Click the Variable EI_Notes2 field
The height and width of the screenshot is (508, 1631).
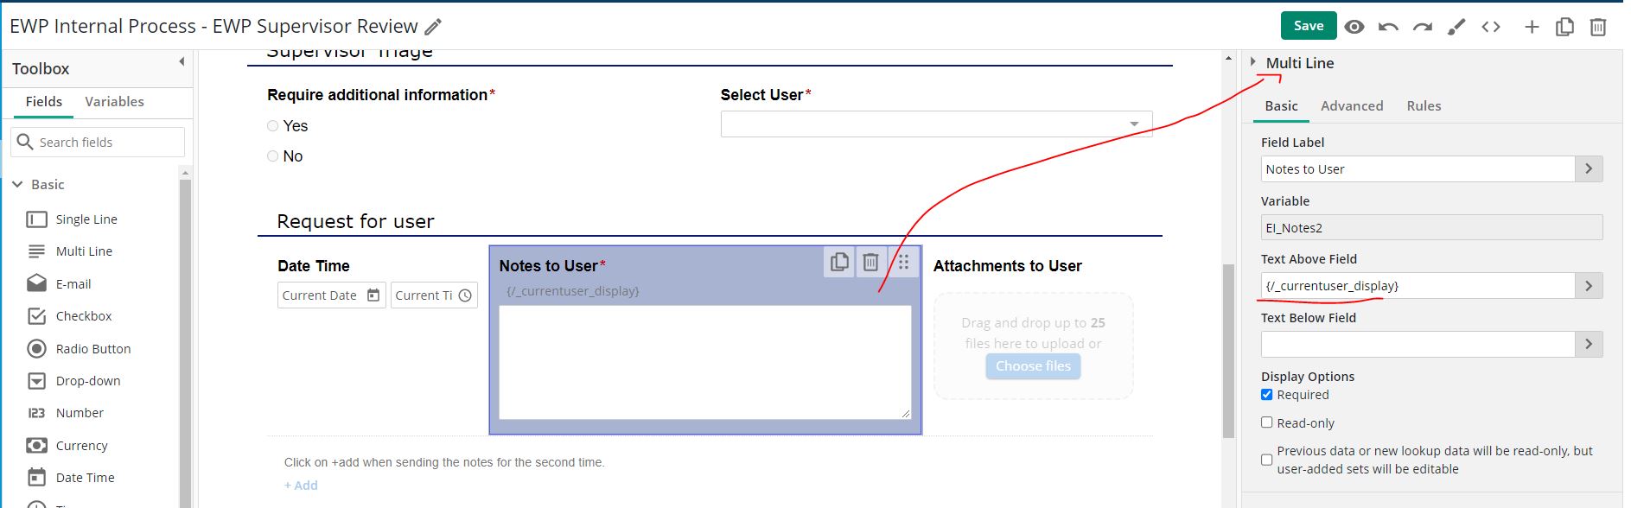click(x=1431, y=228)
